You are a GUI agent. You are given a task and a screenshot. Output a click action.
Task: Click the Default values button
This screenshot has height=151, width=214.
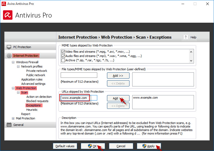(x=65, y=146)
